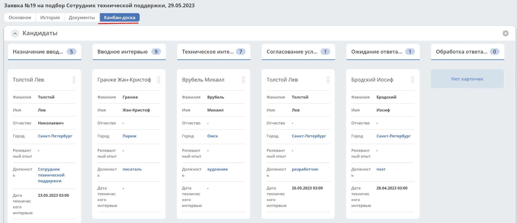Click first name value Иосиф
Image resolution: width=517 pixels, height=223 pixels.
[x=383, y=110]
